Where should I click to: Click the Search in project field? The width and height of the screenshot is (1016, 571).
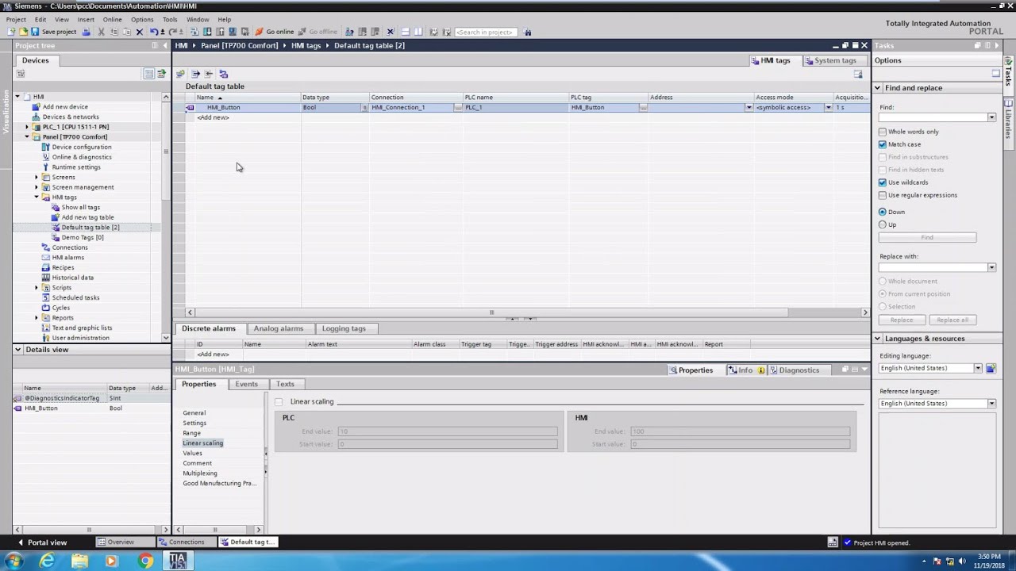485,32
